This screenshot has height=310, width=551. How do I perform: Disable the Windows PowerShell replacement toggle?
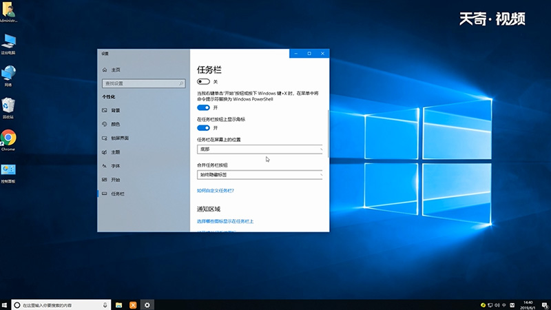click(x=203, y=107)
